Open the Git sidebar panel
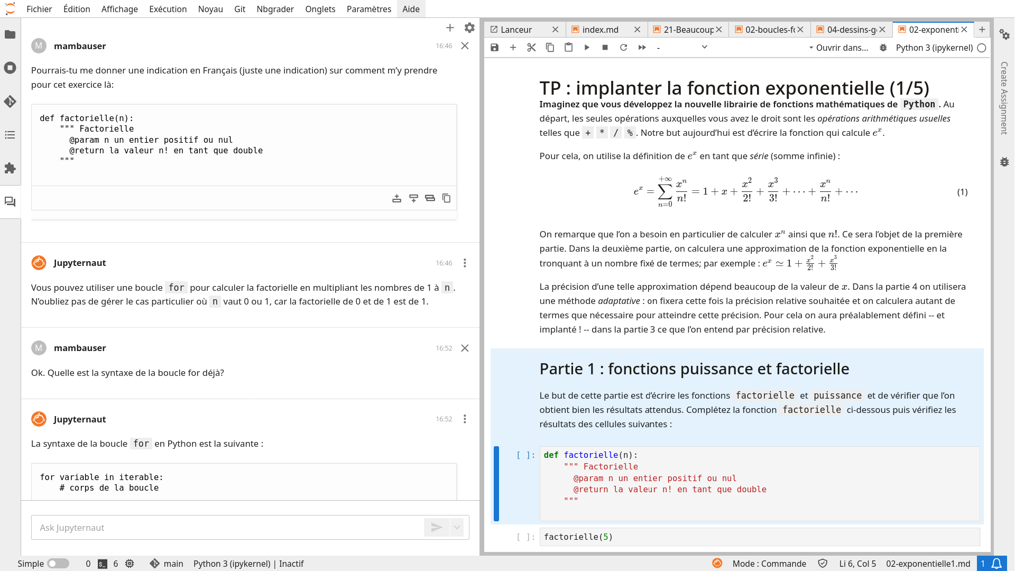1015x571 pixels. tap(10, 102)
